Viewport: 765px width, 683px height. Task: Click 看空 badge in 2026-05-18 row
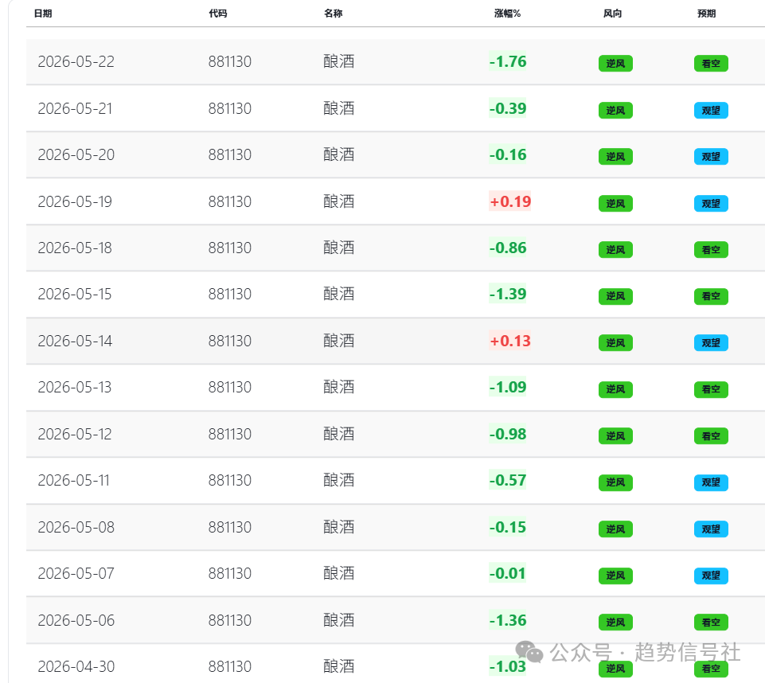711,250
